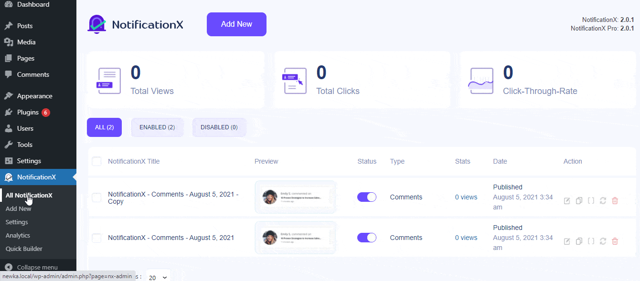Edit the Comments Copy notification

pyautogui.click(x=567, y=201)
